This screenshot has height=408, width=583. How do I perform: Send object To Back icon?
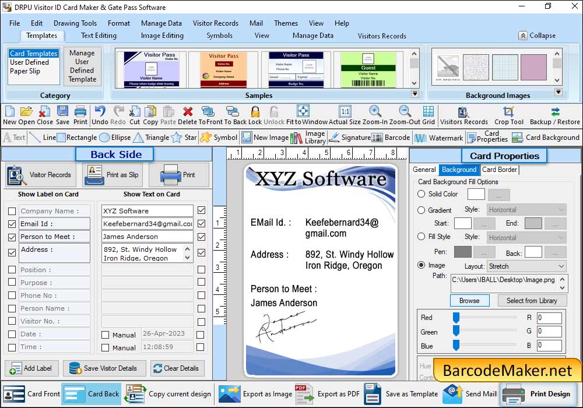tap(233, 111)
